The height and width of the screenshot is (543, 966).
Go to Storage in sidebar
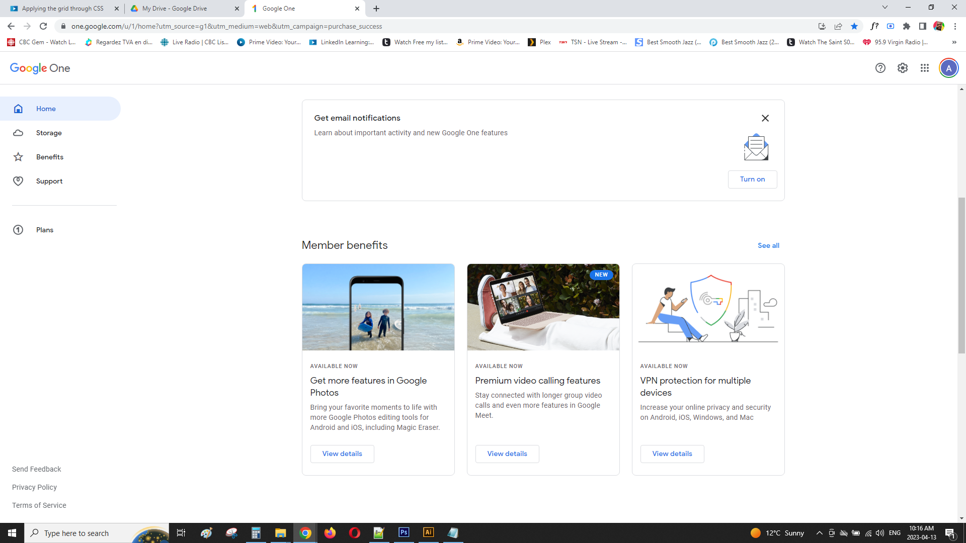coord(49,133)
